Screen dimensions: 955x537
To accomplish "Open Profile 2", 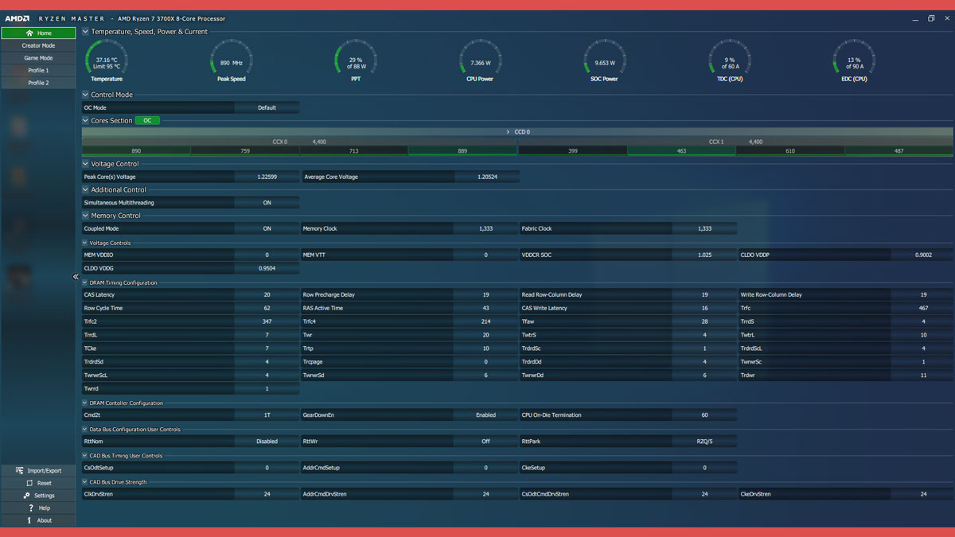I will point(38,83).
